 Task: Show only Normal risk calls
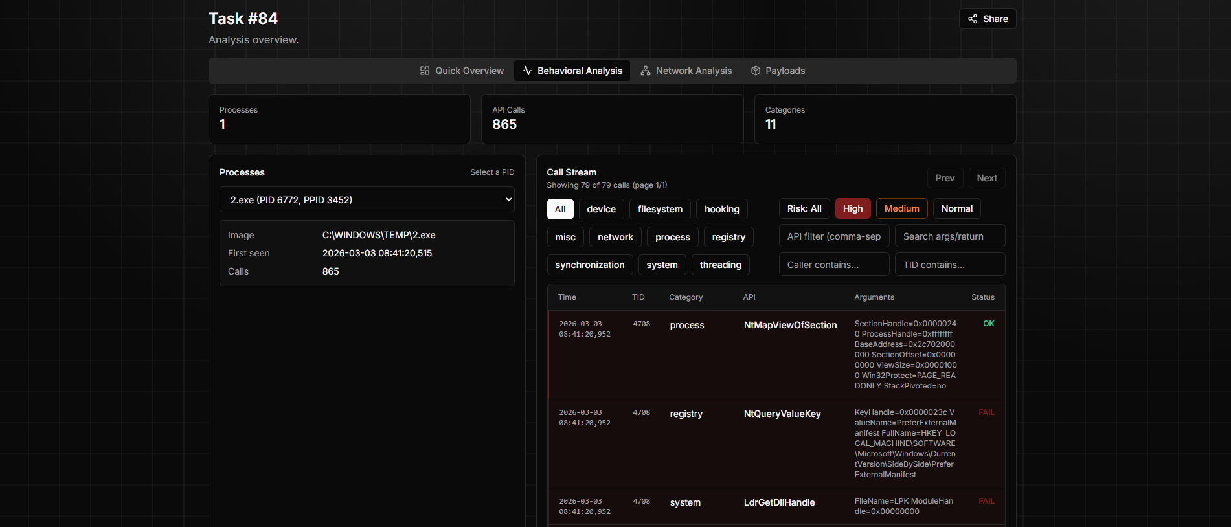957,208
